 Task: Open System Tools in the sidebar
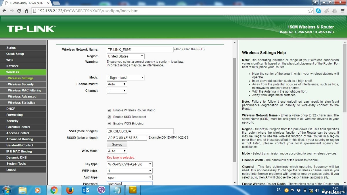pyautogui.click(x=23, y=164)
